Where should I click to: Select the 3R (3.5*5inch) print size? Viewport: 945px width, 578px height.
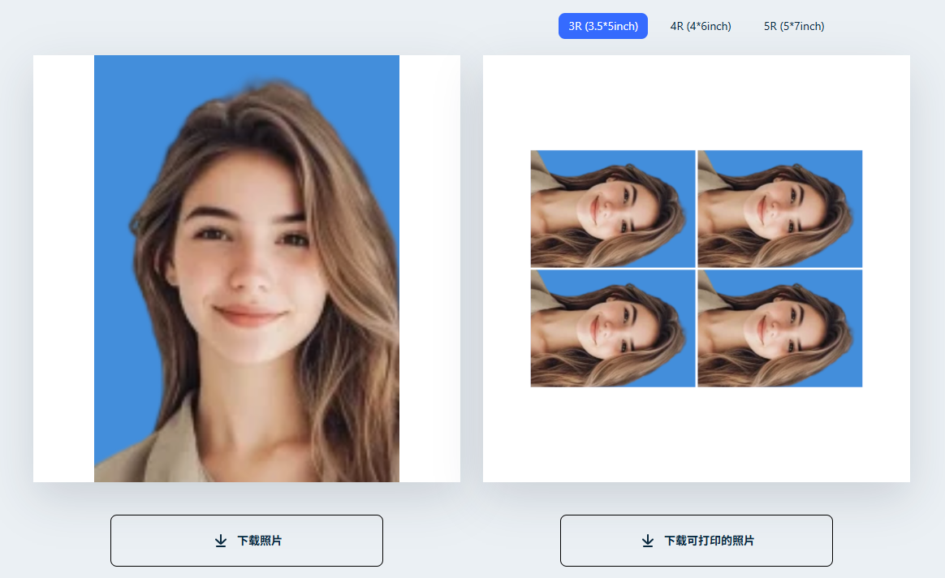[x=602, y=26]
